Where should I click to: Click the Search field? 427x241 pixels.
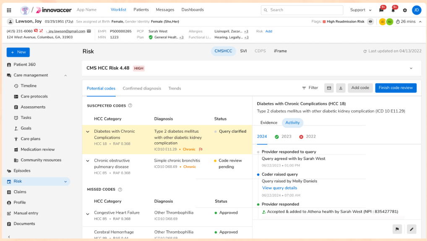pos(302,10)
